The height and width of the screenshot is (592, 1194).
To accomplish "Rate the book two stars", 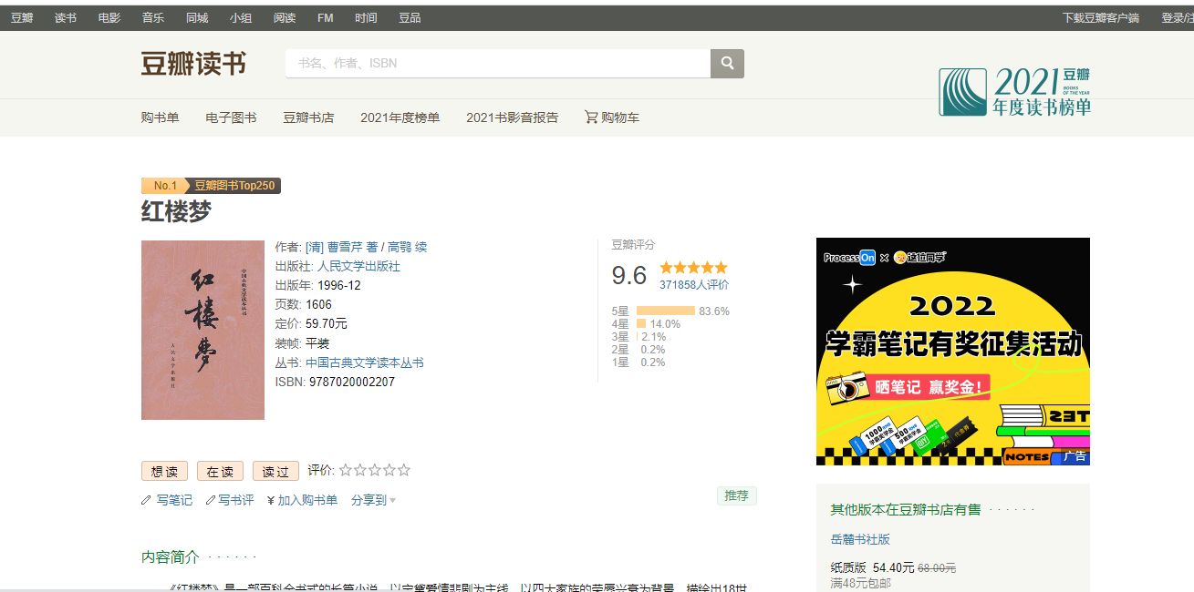I will (x=360, y=471).
